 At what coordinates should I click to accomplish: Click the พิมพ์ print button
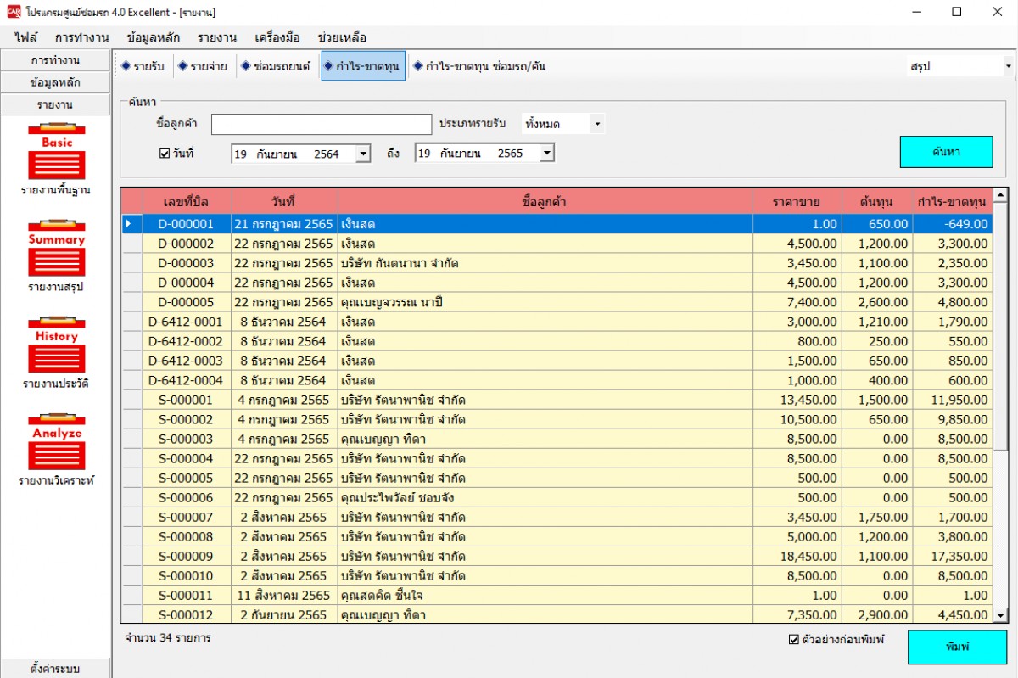pos(957,647)
